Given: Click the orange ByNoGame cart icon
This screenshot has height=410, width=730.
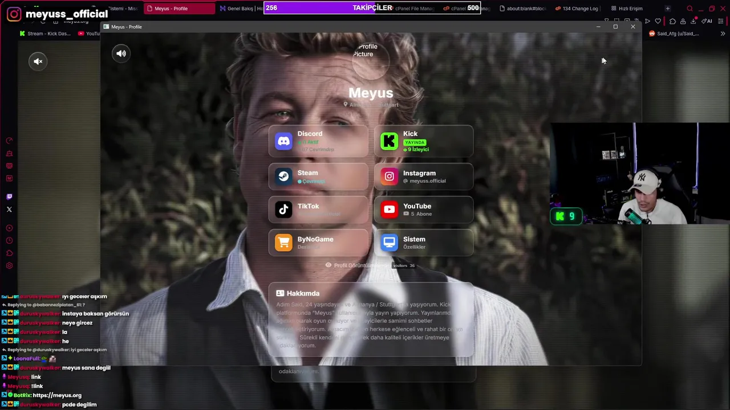Looking at the screenshot, I should point(283,243).
